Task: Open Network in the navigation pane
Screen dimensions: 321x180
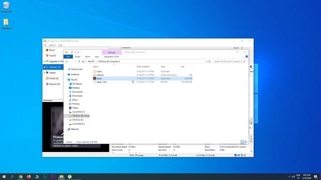Action: (75, 129)
